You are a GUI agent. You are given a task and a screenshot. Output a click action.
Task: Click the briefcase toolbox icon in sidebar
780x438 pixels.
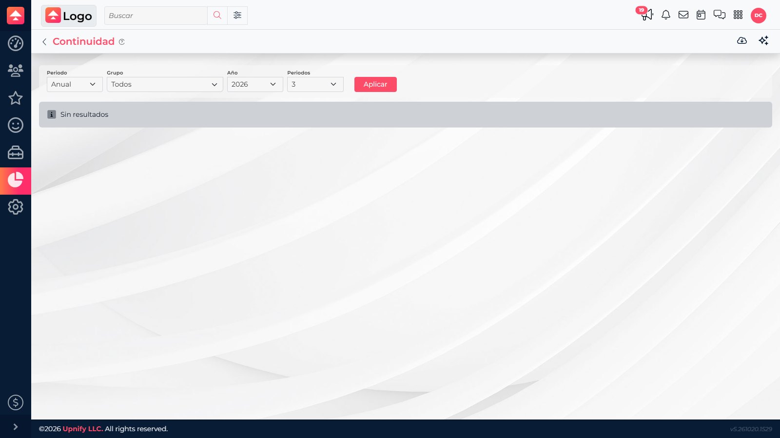(x=16, y=152)
